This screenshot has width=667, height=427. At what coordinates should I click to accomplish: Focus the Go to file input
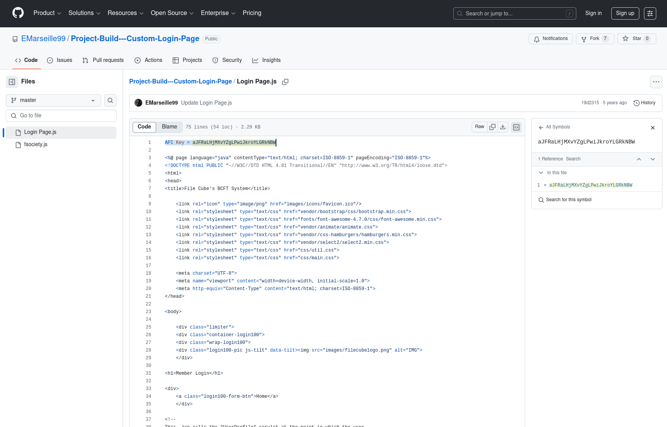61,116
